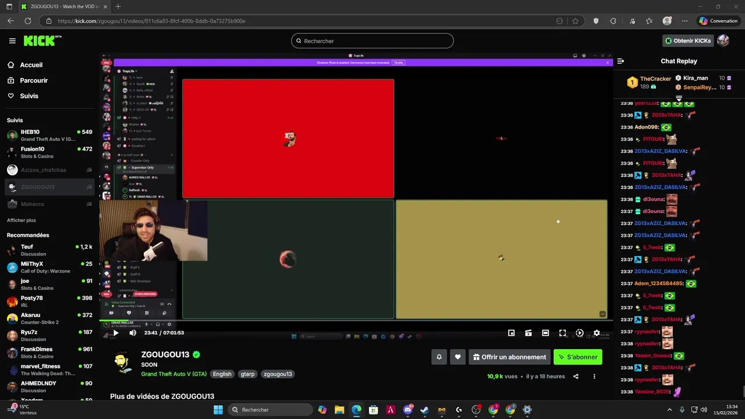Screen dimensions: 745x419
Task: Open the tab actions menu
Action: [9, 6]
